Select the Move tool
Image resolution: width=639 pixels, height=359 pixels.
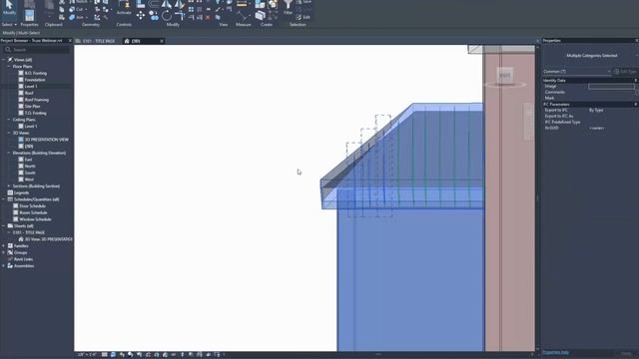[x=141, y=16]
